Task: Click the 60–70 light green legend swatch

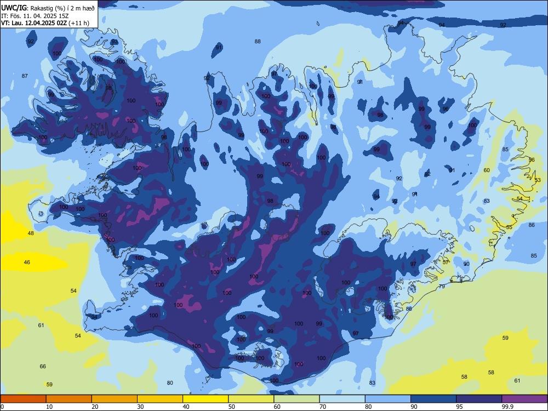Action: 296,399
